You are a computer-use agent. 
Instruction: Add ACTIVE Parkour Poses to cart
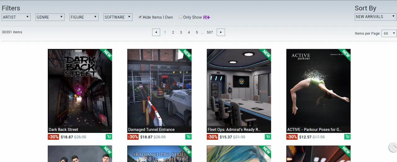(x=347, y=137)
